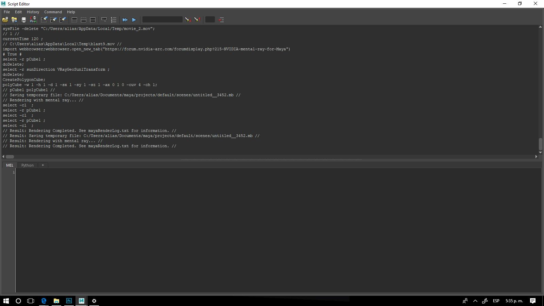This screenshot has width=544, height=306.
Task: Clear History eraser icon
Action: pos(44,20)
